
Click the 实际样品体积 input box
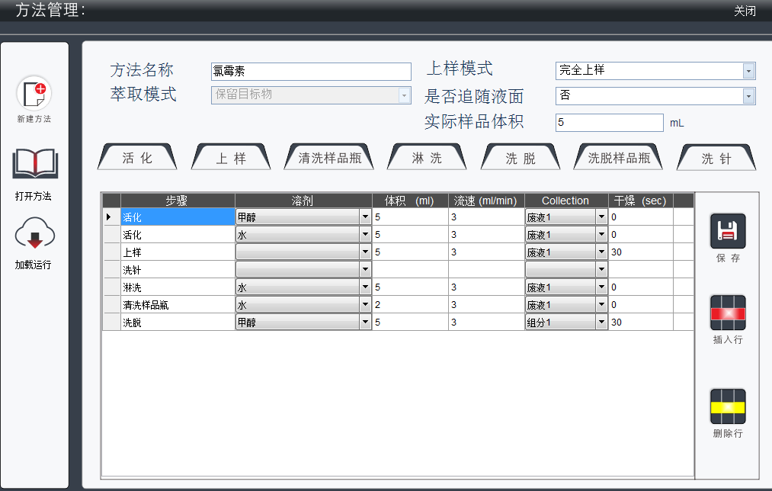(x=609, y=123)
